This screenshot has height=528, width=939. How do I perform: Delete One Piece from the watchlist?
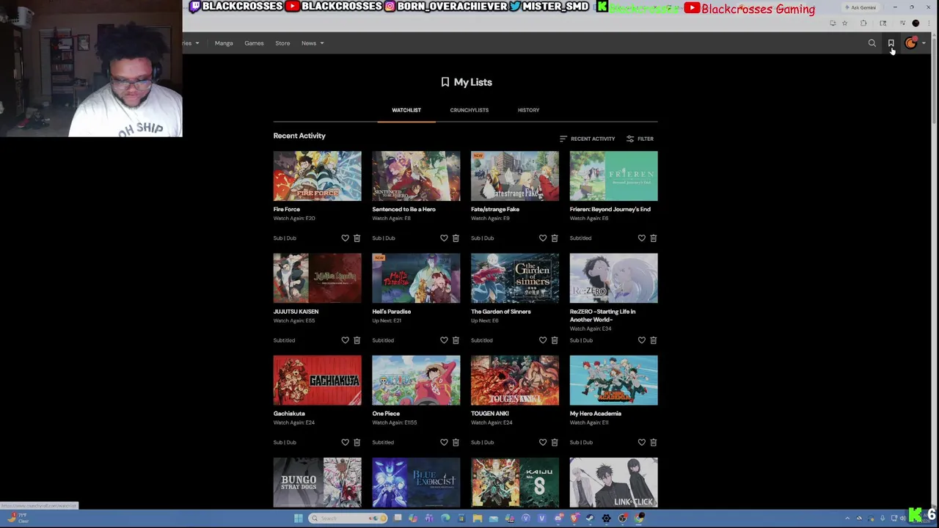(456, 442)
